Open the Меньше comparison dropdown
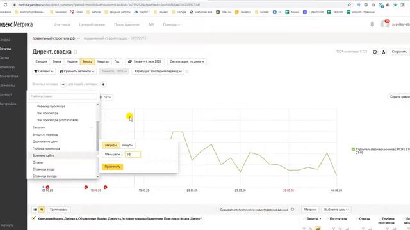Screen dimensions: 410x230 pos(112,155)
